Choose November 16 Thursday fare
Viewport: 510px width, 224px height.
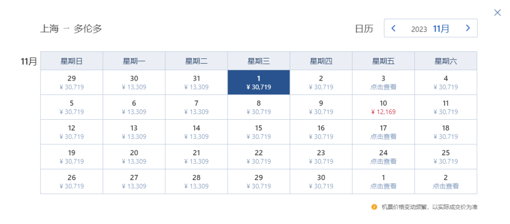(x=321, y=132)
